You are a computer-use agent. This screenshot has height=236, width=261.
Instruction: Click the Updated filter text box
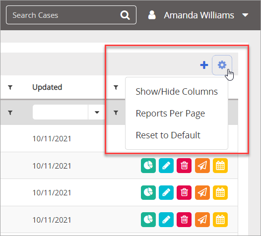click(60, 112)
